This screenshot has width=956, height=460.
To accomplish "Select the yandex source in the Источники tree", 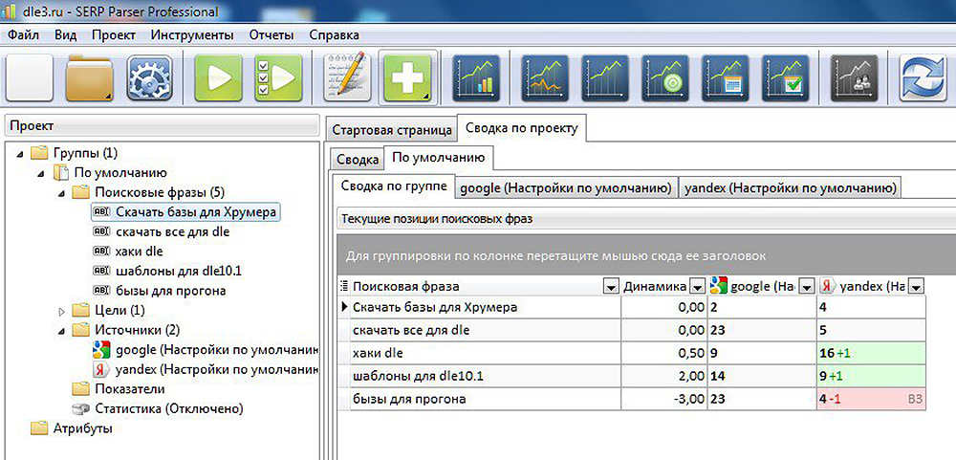I will (x=206, y=369).
